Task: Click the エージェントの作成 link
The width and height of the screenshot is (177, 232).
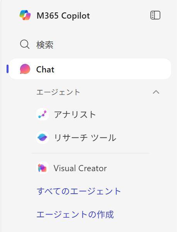Action: [x=75, y=215]
